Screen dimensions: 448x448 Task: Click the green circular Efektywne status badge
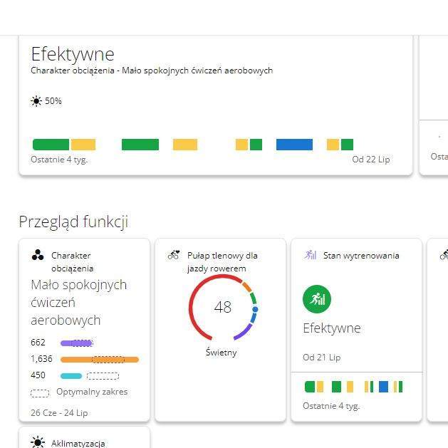click(316, 299)
